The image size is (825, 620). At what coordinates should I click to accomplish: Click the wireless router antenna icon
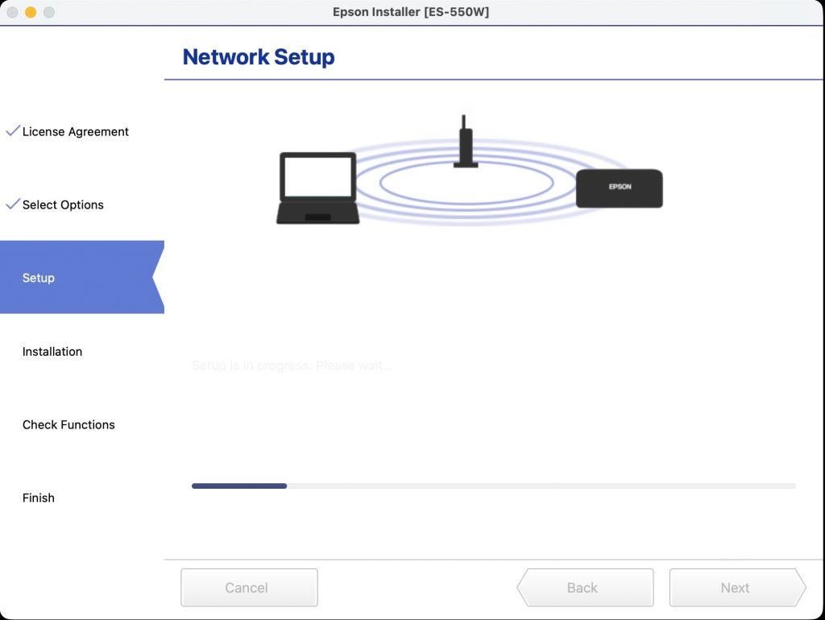[465, 142]
